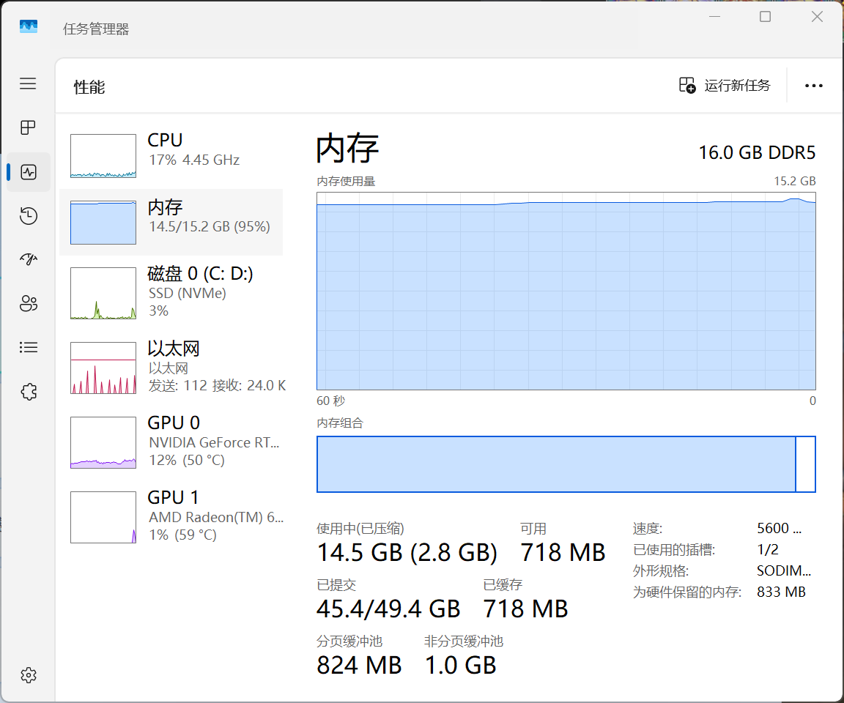Click the 性能 page heading

coord(89,87)
